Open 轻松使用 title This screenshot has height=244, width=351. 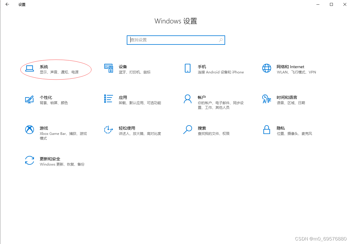[127, 128]
